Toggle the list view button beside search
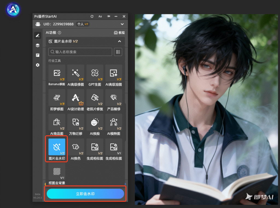Viewport: 280px width, 208px height. (x=118, y=52)
